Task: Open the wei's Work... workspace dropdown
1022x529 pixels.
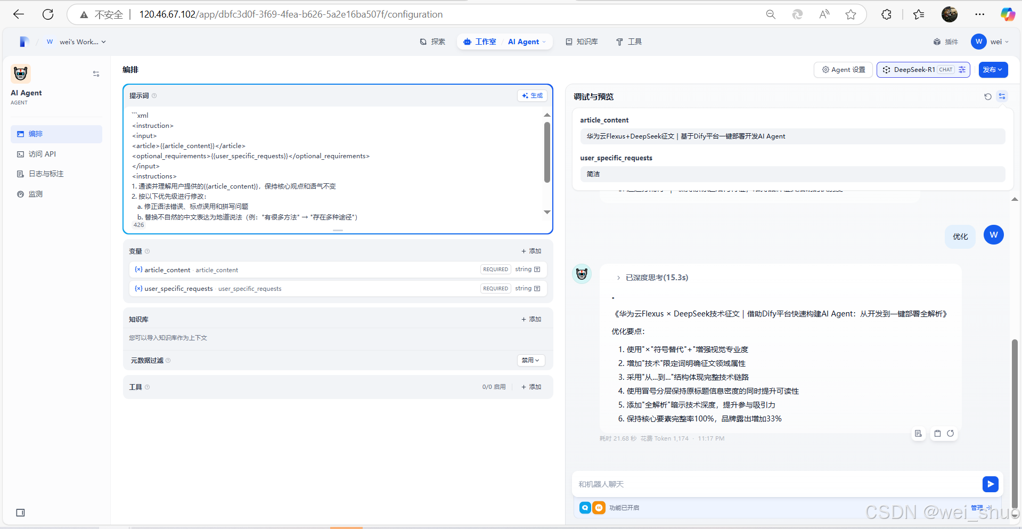Action: click(x=76, y=42)
